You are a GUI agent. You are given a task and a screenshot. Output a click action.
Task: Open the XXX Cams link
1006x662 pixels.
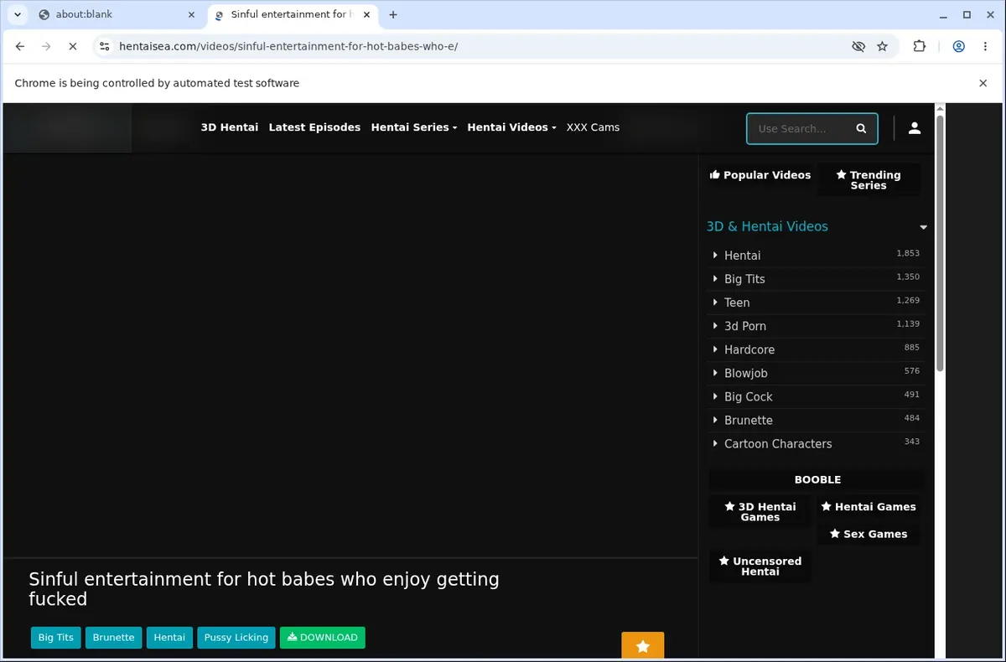(593, 127)
